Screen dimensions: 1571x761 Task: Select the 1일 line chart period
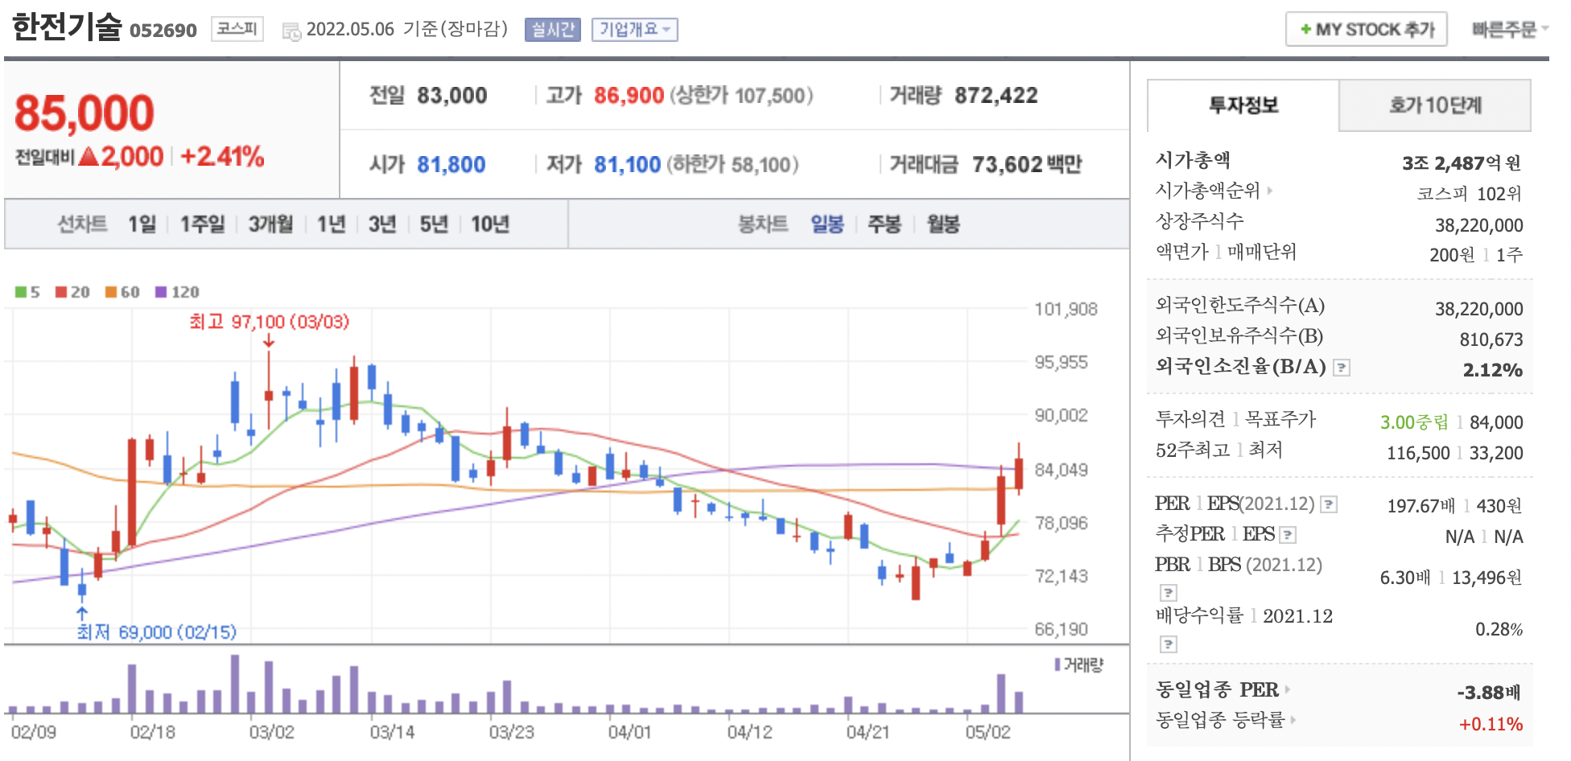point(142,224)
